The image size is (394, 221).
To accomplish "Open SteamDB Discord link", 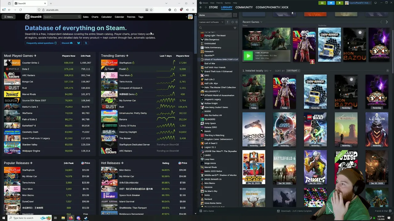I will (x=67, y=43).
